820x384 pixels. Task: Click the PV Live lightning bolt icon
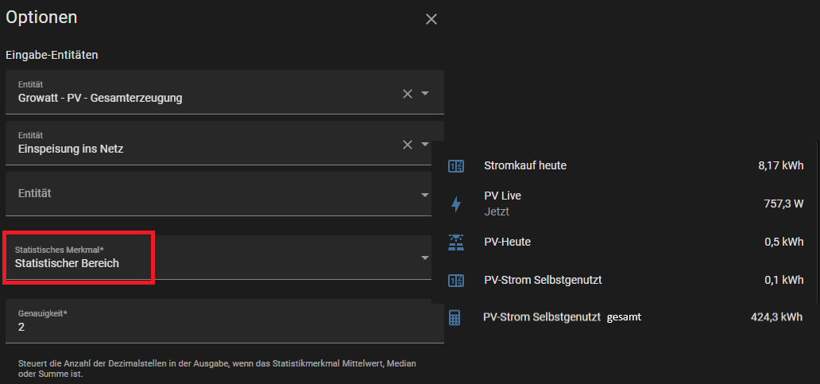[455, 204]
